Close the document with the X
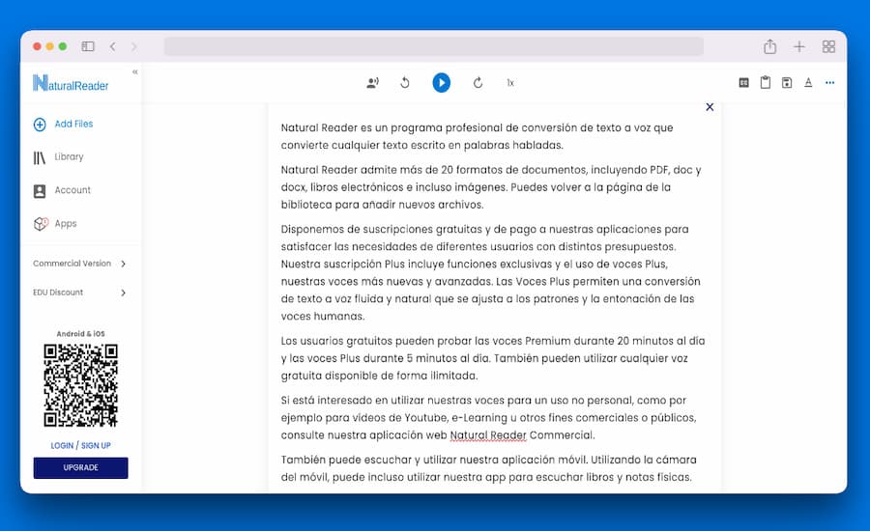870x531 pixels. pyautogui.click(x=710, y=107)
